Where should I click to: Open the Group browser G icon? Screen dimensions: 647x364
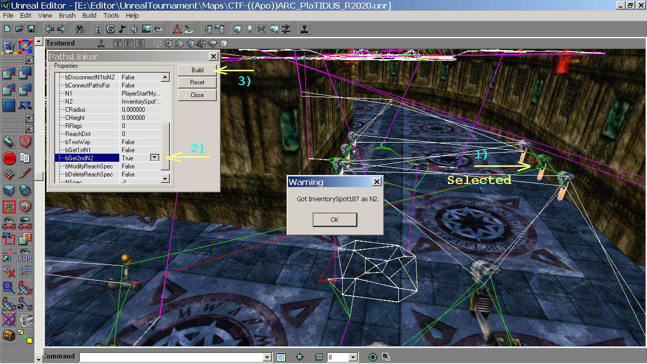[110, 29]
